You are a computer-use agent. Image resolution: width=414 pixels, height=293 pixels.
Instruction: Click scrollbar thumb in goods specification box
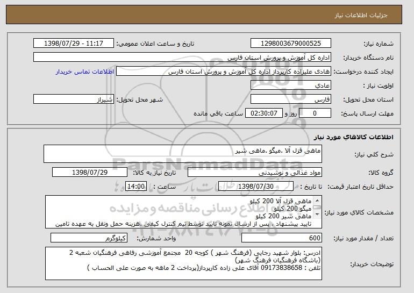click(x=317, y=207)
